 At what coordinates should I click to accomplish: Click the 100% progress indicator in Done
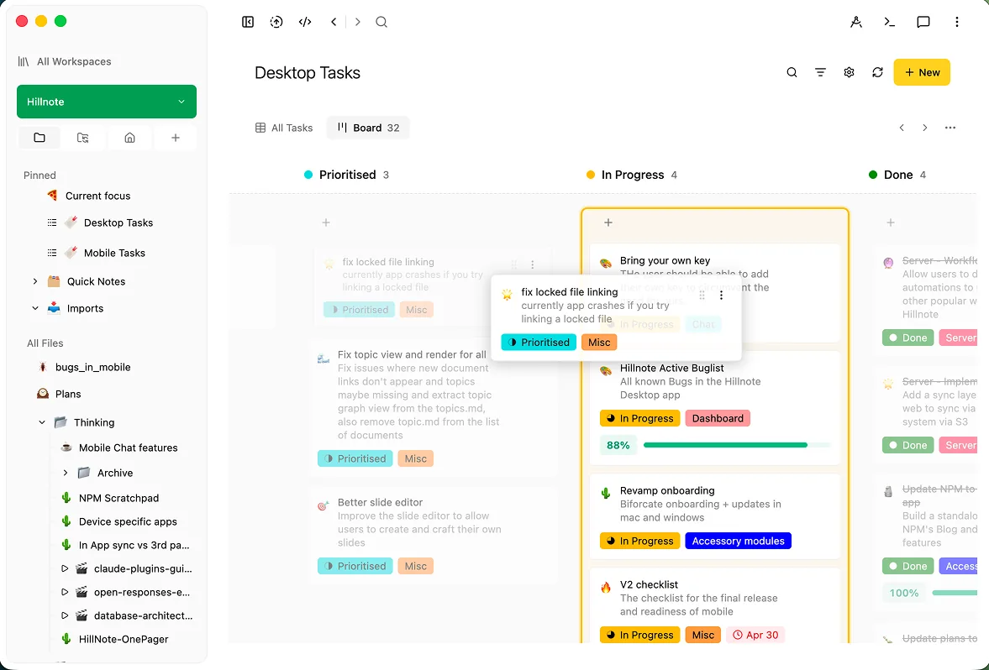click(x=904, y=593)
